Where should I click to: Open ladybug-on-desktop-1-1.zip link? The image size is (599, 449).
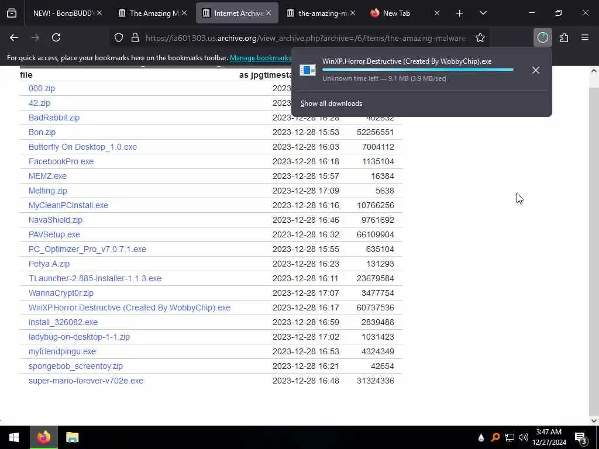point(79,337)
